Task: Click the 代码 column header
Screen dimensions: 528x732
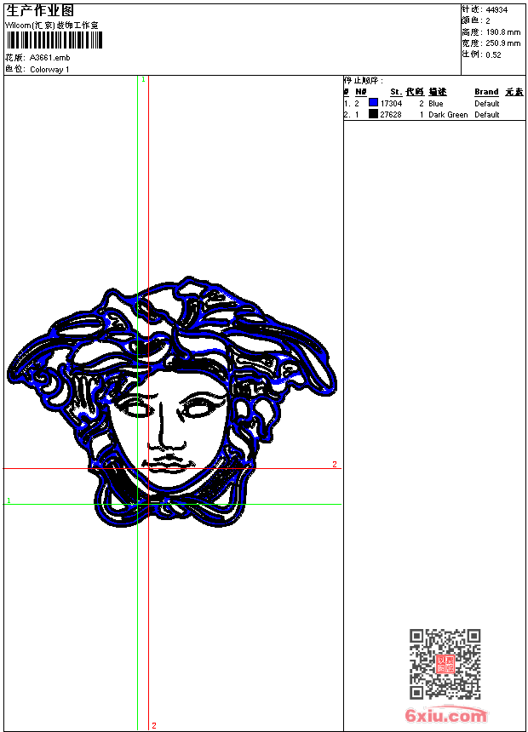Action: 415,92
